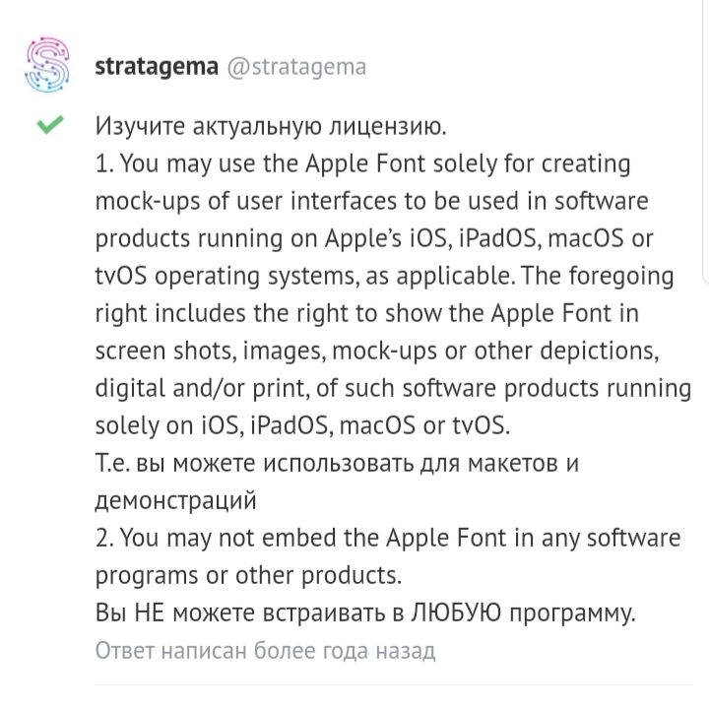Click the line starting '1. You may use'

click(x=362, y=163)
